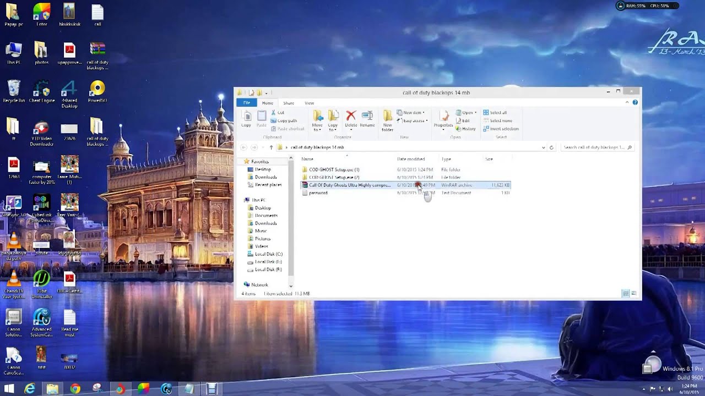The height and width of the screenshot is (396, 705).
Task: Click the Paste icon in the Clipboard group
Action: (262, 119)
